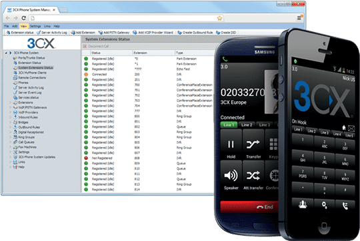
Task: Collapse the 3CX Phone System root node
Action: pyautogui.click(x=6, y=53)
